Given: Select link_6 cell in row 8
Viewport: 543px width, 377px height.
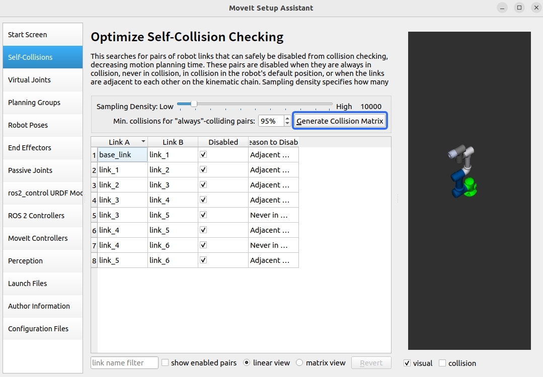Looking at the screenshot, I should tap(173, 260).
